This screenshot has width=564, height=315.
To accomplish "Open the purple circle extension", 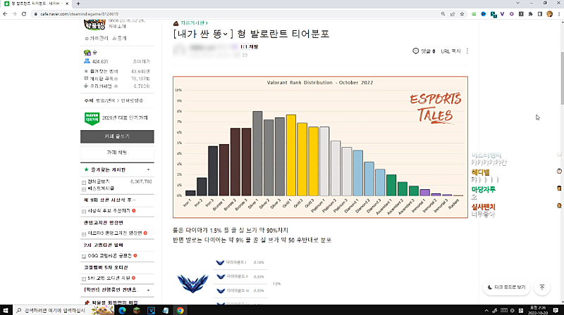I will 512,14.
